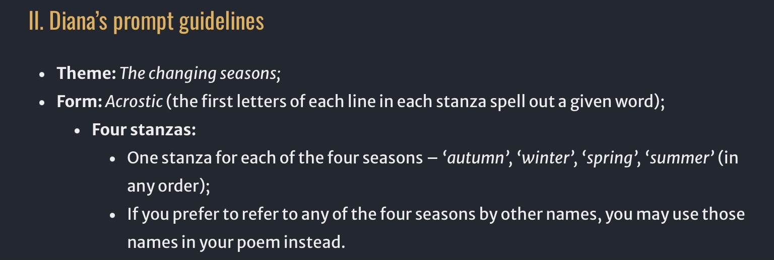The width and height of the screenshot is (774, 260).
Task: Click the bold "Form:" label
Action: (80, 102)
